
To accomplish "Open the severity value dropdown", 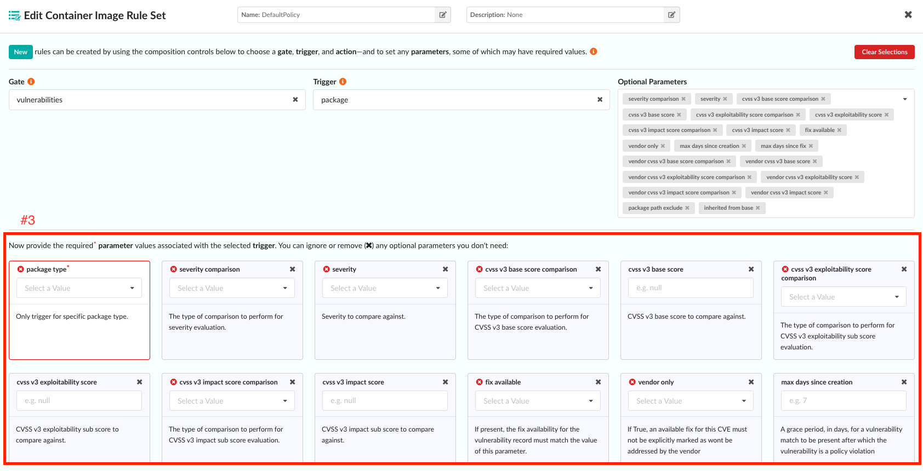I will (385, 288).
